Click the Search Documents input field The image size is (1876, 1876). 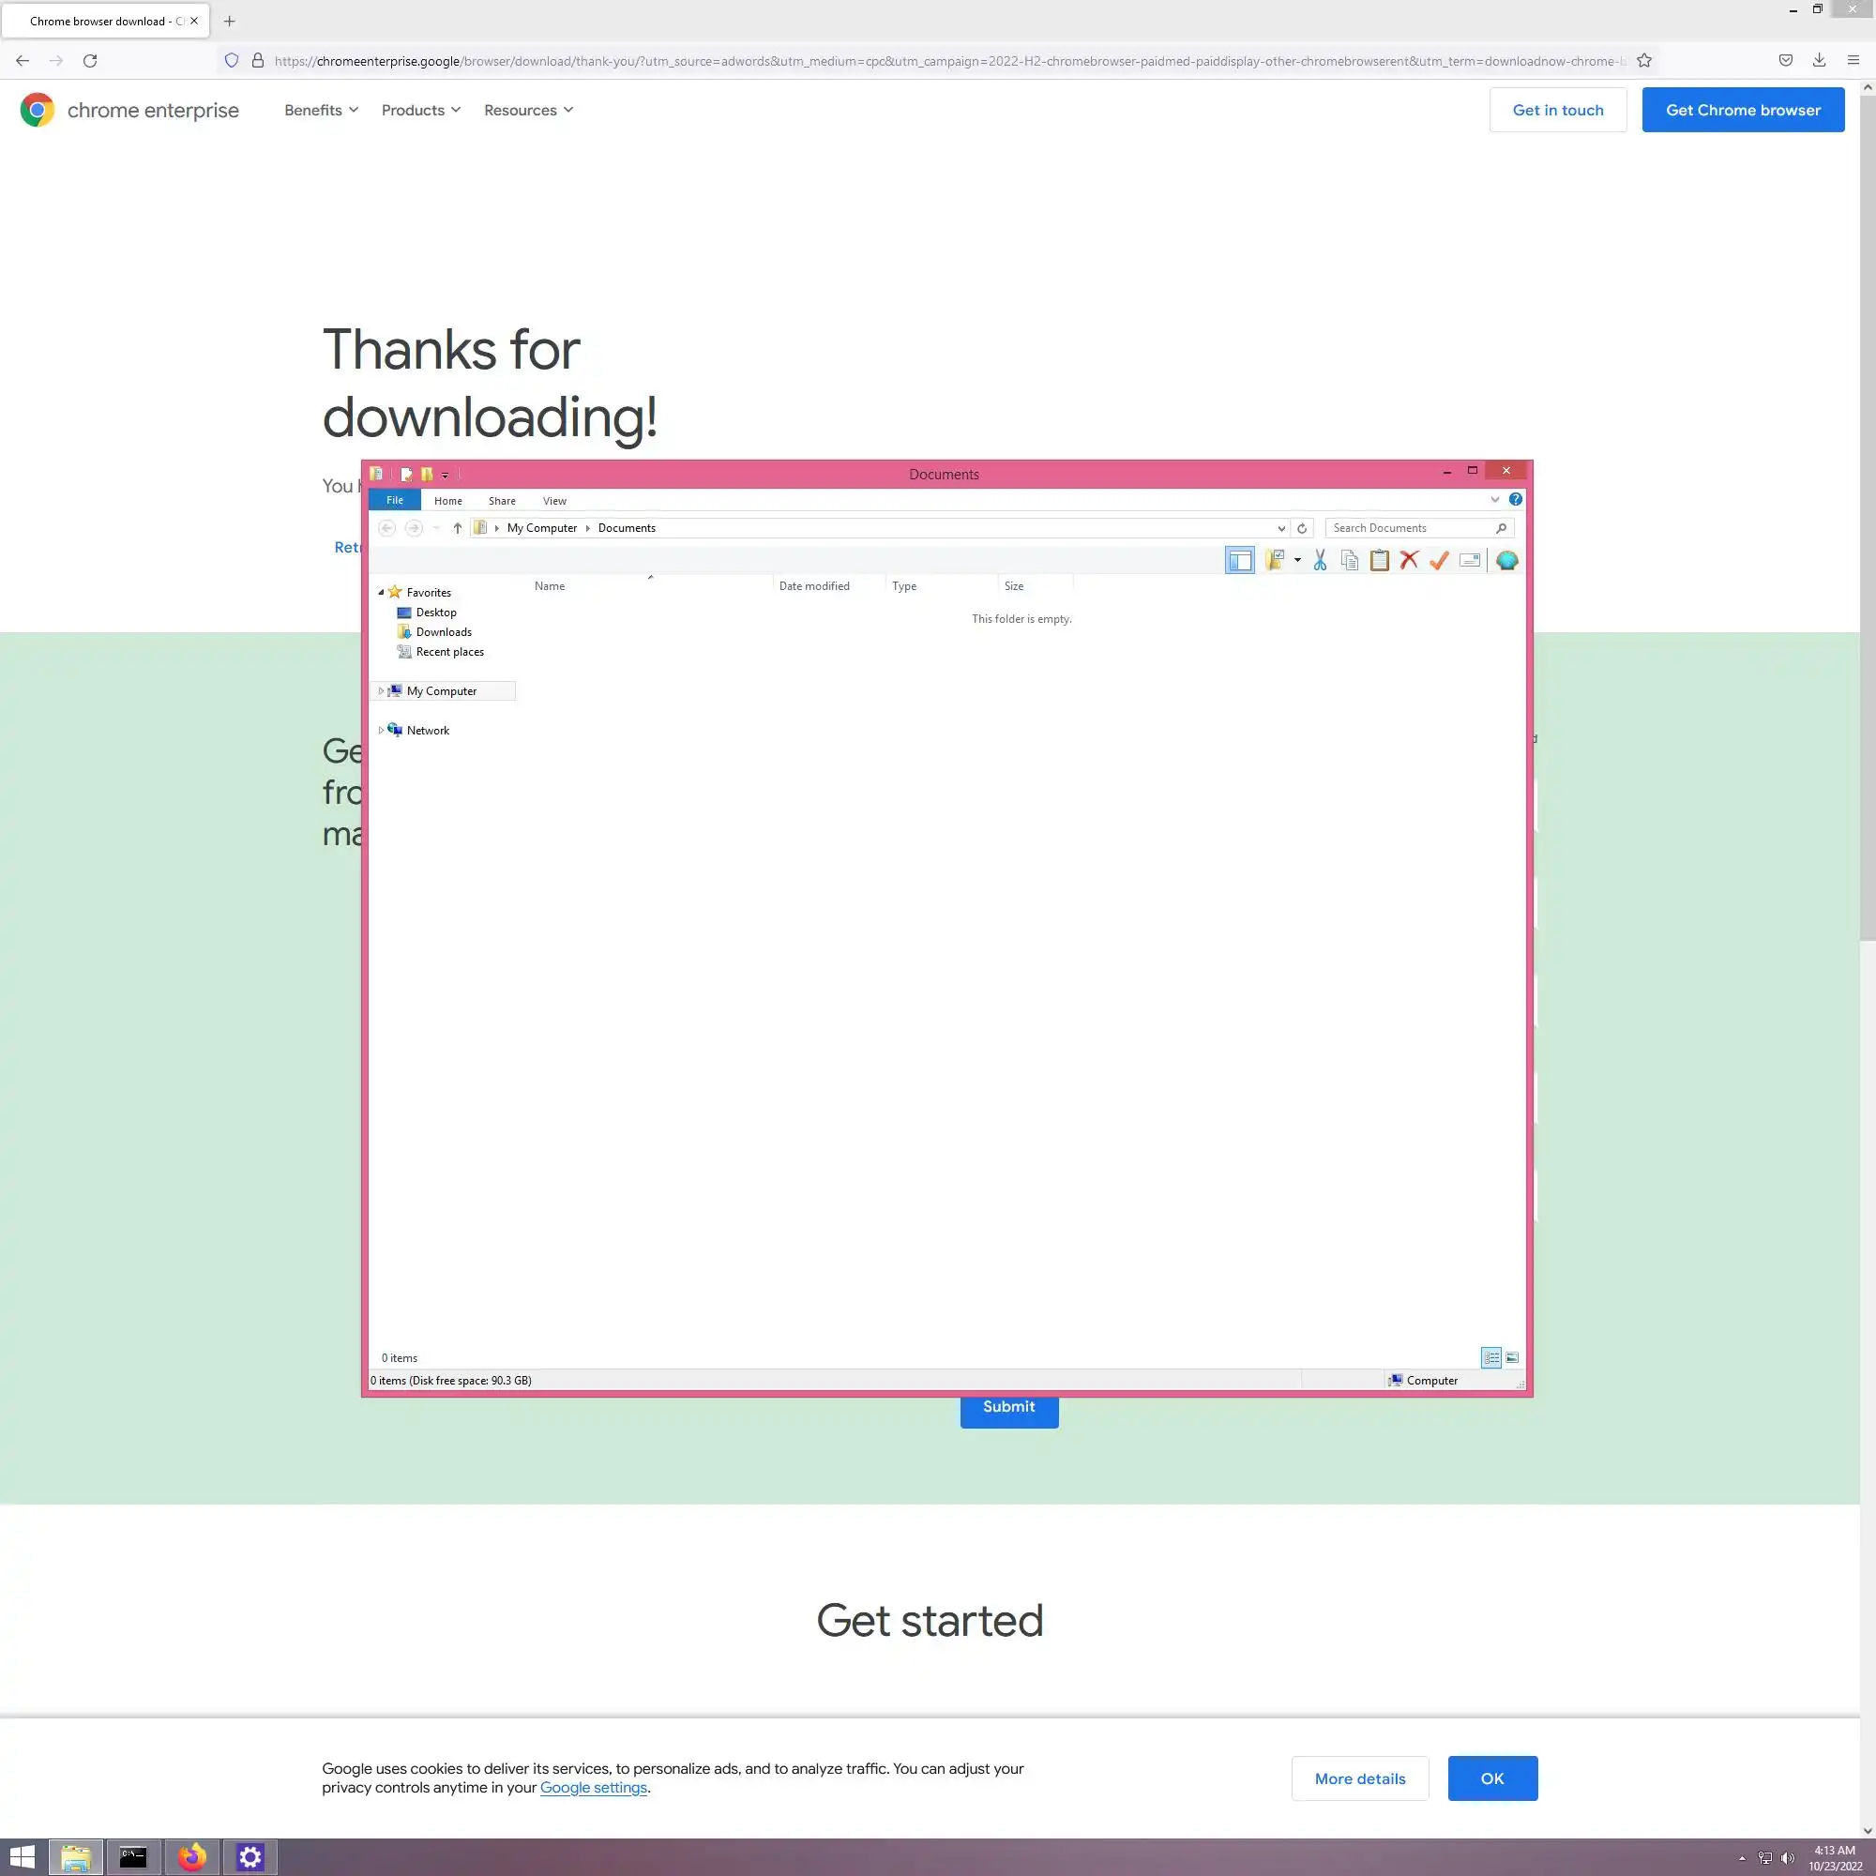[1408, 528]
